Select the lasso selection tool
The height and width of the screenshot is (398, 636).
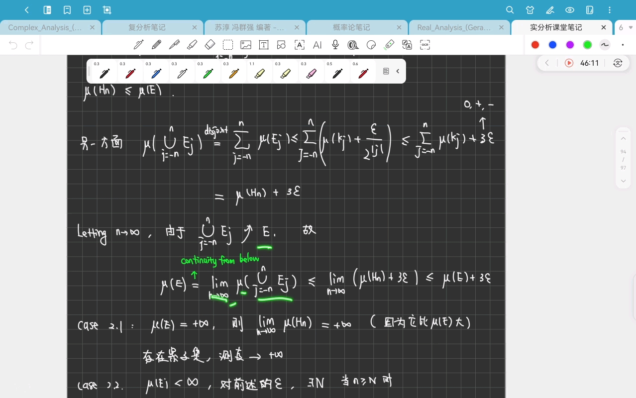pos(228,45)
